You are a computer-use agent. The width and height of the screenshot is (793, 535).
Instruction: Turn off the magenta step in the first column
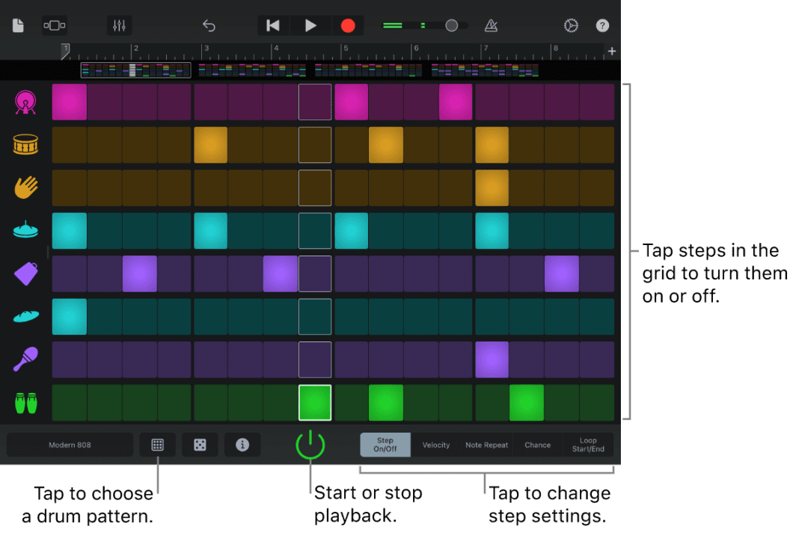[69, 102]
